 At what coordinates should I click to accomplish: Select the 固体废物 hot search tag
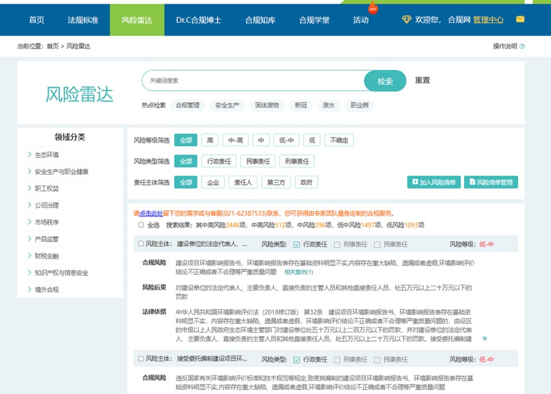[x=267, y=105]
